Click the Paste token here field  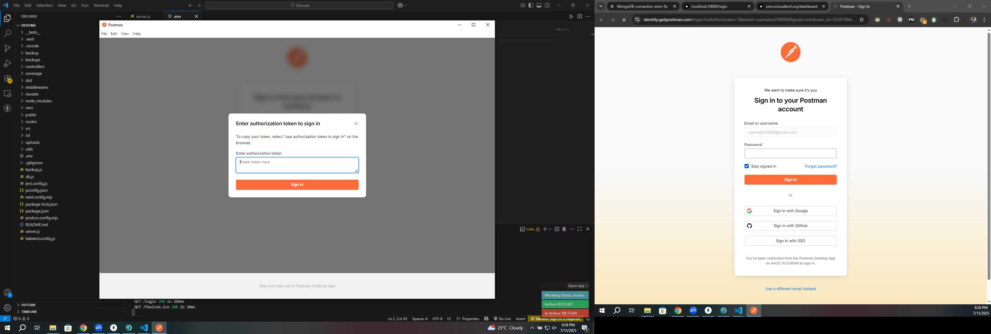[297, 165]
